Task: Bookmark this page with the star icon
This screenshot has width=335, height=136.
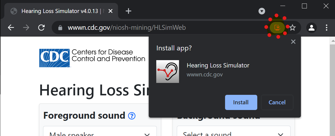Action: [292, 28]
